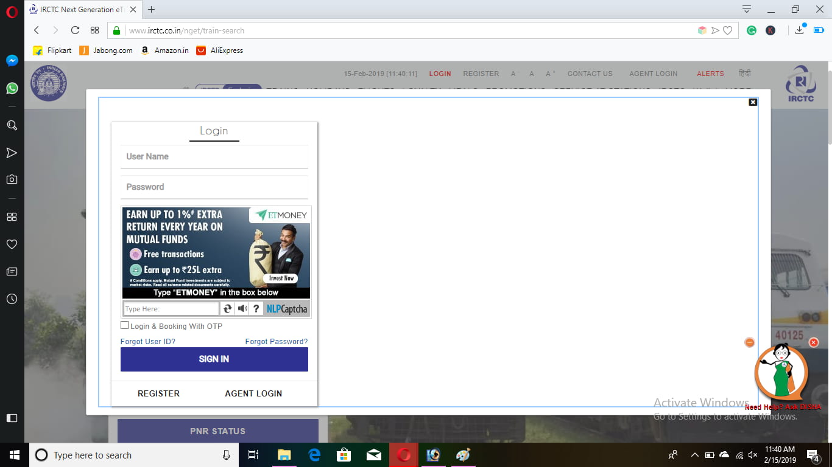Open Task View on the taskbar
Viewport: 832px width, 467px height.
(253, 455)
